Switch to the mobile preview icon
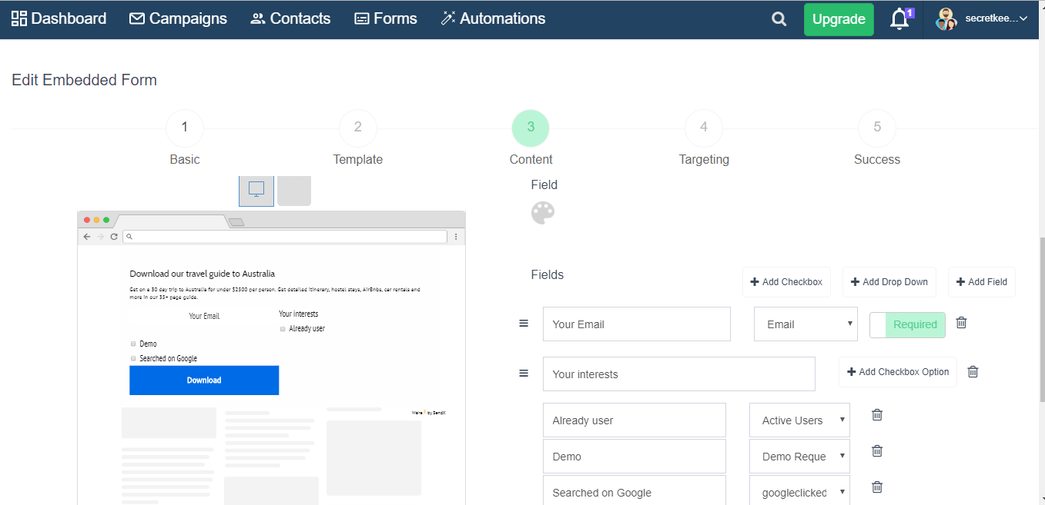The height and width of the screenshot is (505, 1045). point(293,191)
